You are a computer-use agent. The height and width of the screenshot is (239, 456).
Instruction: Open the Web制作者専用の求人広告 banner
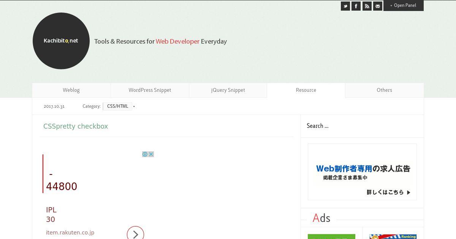[362, 172]
